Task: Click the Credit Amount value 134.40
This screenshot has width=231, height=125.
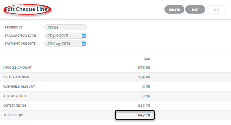Action: click(144, 77)
